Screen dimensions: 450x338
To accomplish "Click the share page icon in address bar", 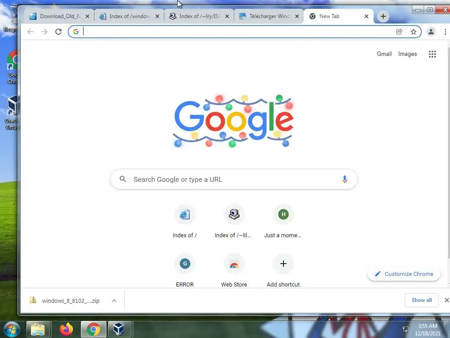I will point(399,32).
